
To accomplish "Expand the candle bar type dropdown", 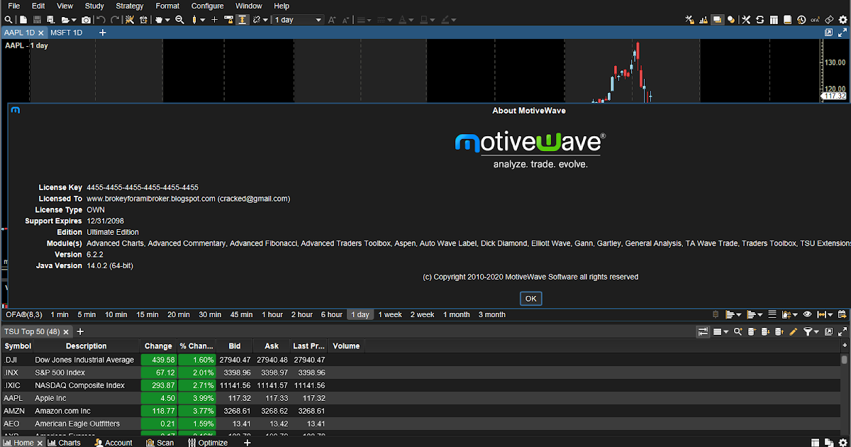I will (202, 20).
